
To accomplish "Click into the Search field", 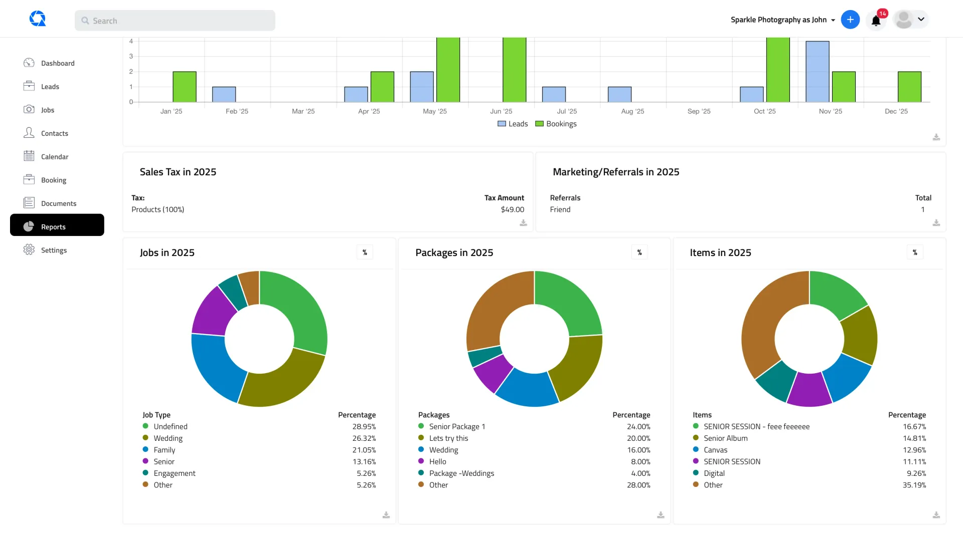I will 175,21.
